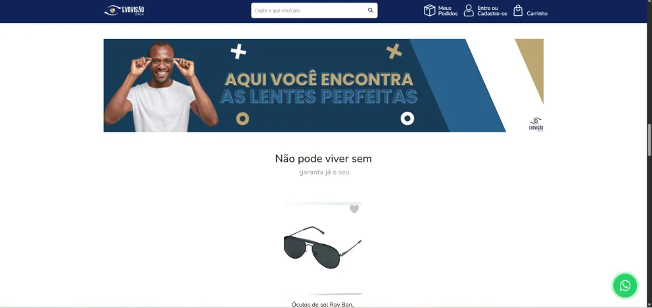This screenshot has width=652, height=308.
Task: Click the page vertical scrollbar thumb
Action: [649, 140]
